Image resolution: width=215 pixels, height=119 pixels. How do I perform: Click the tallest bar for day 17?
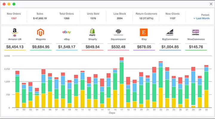(122, 82)
